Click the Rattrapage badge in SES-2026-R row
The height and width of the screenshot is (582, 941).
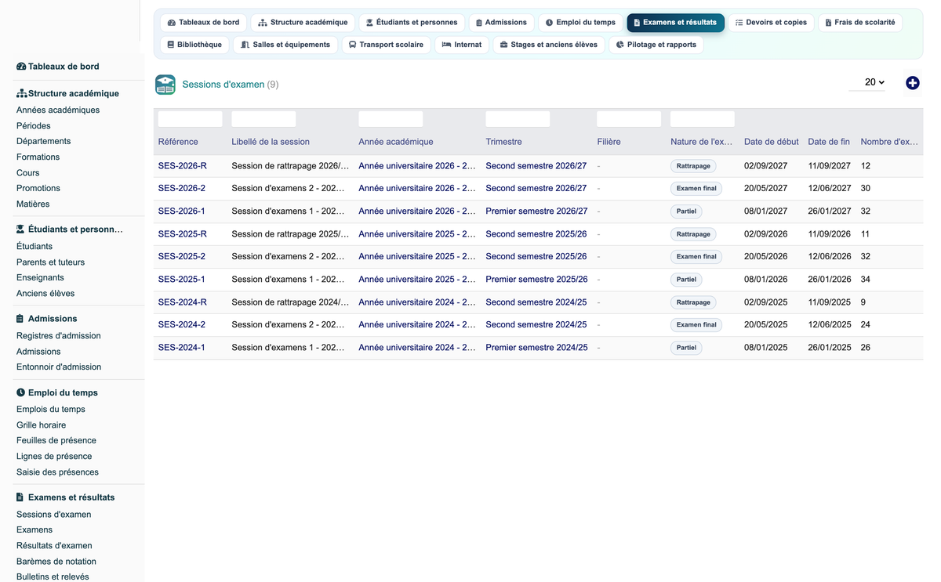pyautogui.click(x=693, y=166)
